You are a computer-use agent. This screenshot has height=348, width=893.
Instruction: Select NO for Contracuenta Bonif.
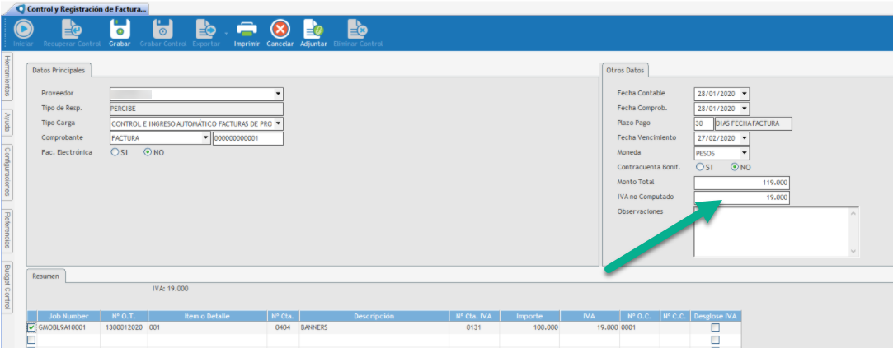(x=735, y=167)
